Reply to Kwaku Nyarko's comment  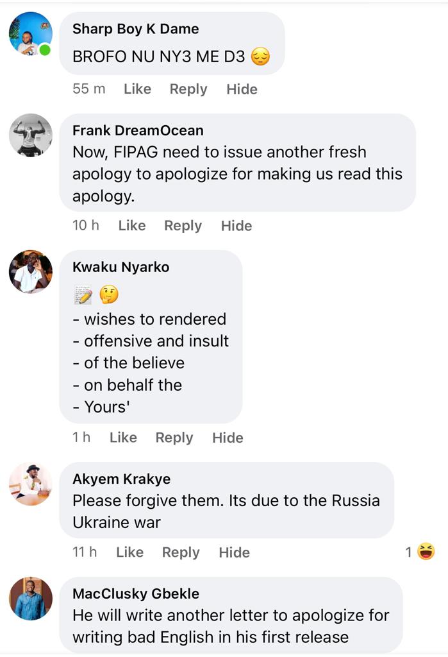[x=174, y=438]
